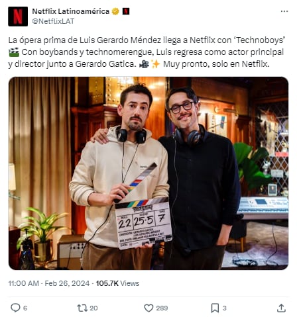Open the @NetflixLAT handle link
This screenshot has height=317, width=297.
pos(53,21)
